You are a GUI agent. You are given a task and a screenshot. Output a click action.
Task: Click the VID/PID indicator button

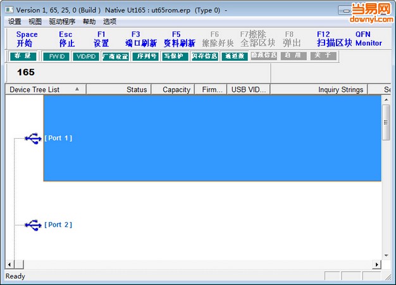click(85, 56)
